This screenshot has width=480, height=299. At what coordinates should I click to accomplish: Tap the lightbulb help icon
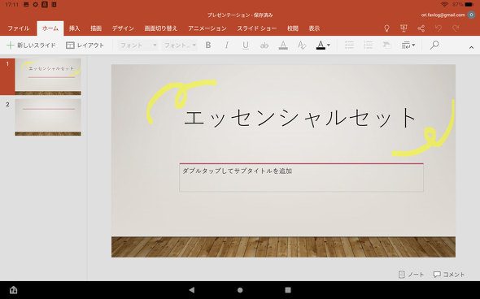point(386,28)
